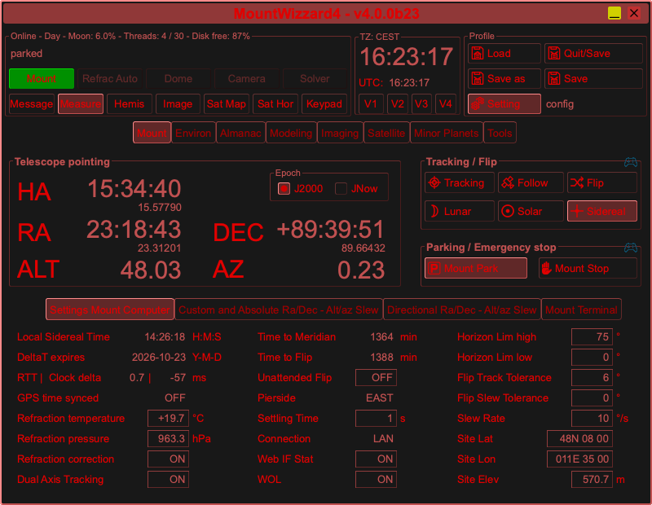
Task: Open the Minor Planets tab
Action: [447, 133]
